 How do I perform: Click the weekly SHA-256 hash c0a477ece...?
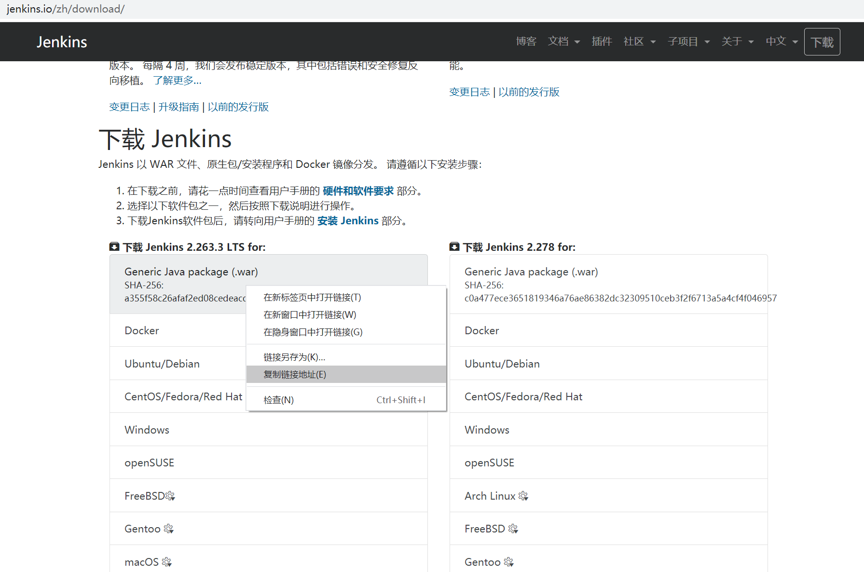click(x=620, y=298)
